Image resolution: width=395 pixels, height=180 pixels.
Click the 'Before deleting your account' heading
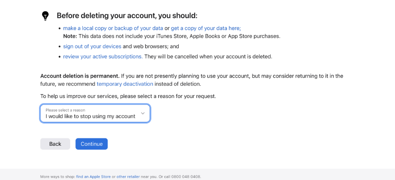click(x=127, y=16)
